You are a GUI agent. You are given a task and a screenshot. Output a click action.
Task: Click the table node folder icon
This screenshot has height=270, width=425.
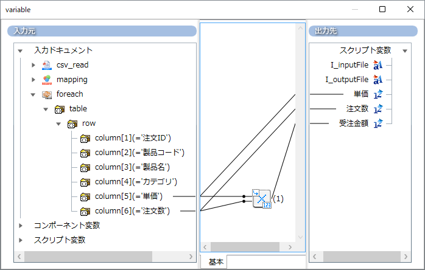point(59,109)
